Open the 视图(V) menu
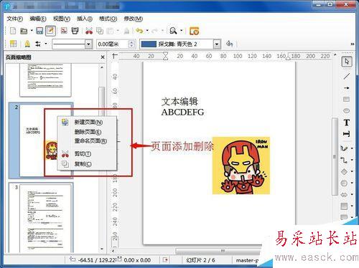Viewport: 359px width, 268px height. click(x=62, y=19)
